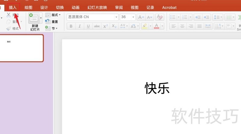Image resolution: width=241 pixels, height=134 pixels.
Task: Click distributed alignment icon
Action: click(208, 26)
